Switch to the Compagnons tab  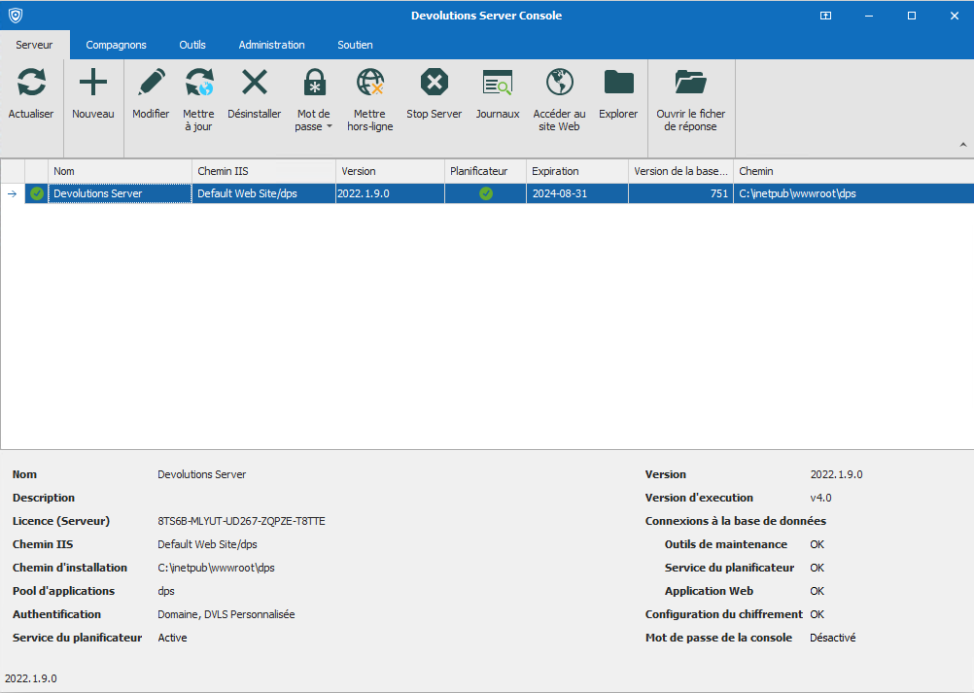point(116,45)
